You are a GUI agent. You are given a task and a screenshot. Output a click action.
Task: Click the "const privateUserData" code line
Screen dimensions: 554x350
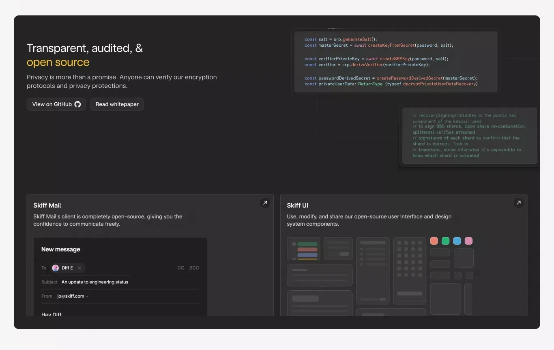click(x=391, y=84)
